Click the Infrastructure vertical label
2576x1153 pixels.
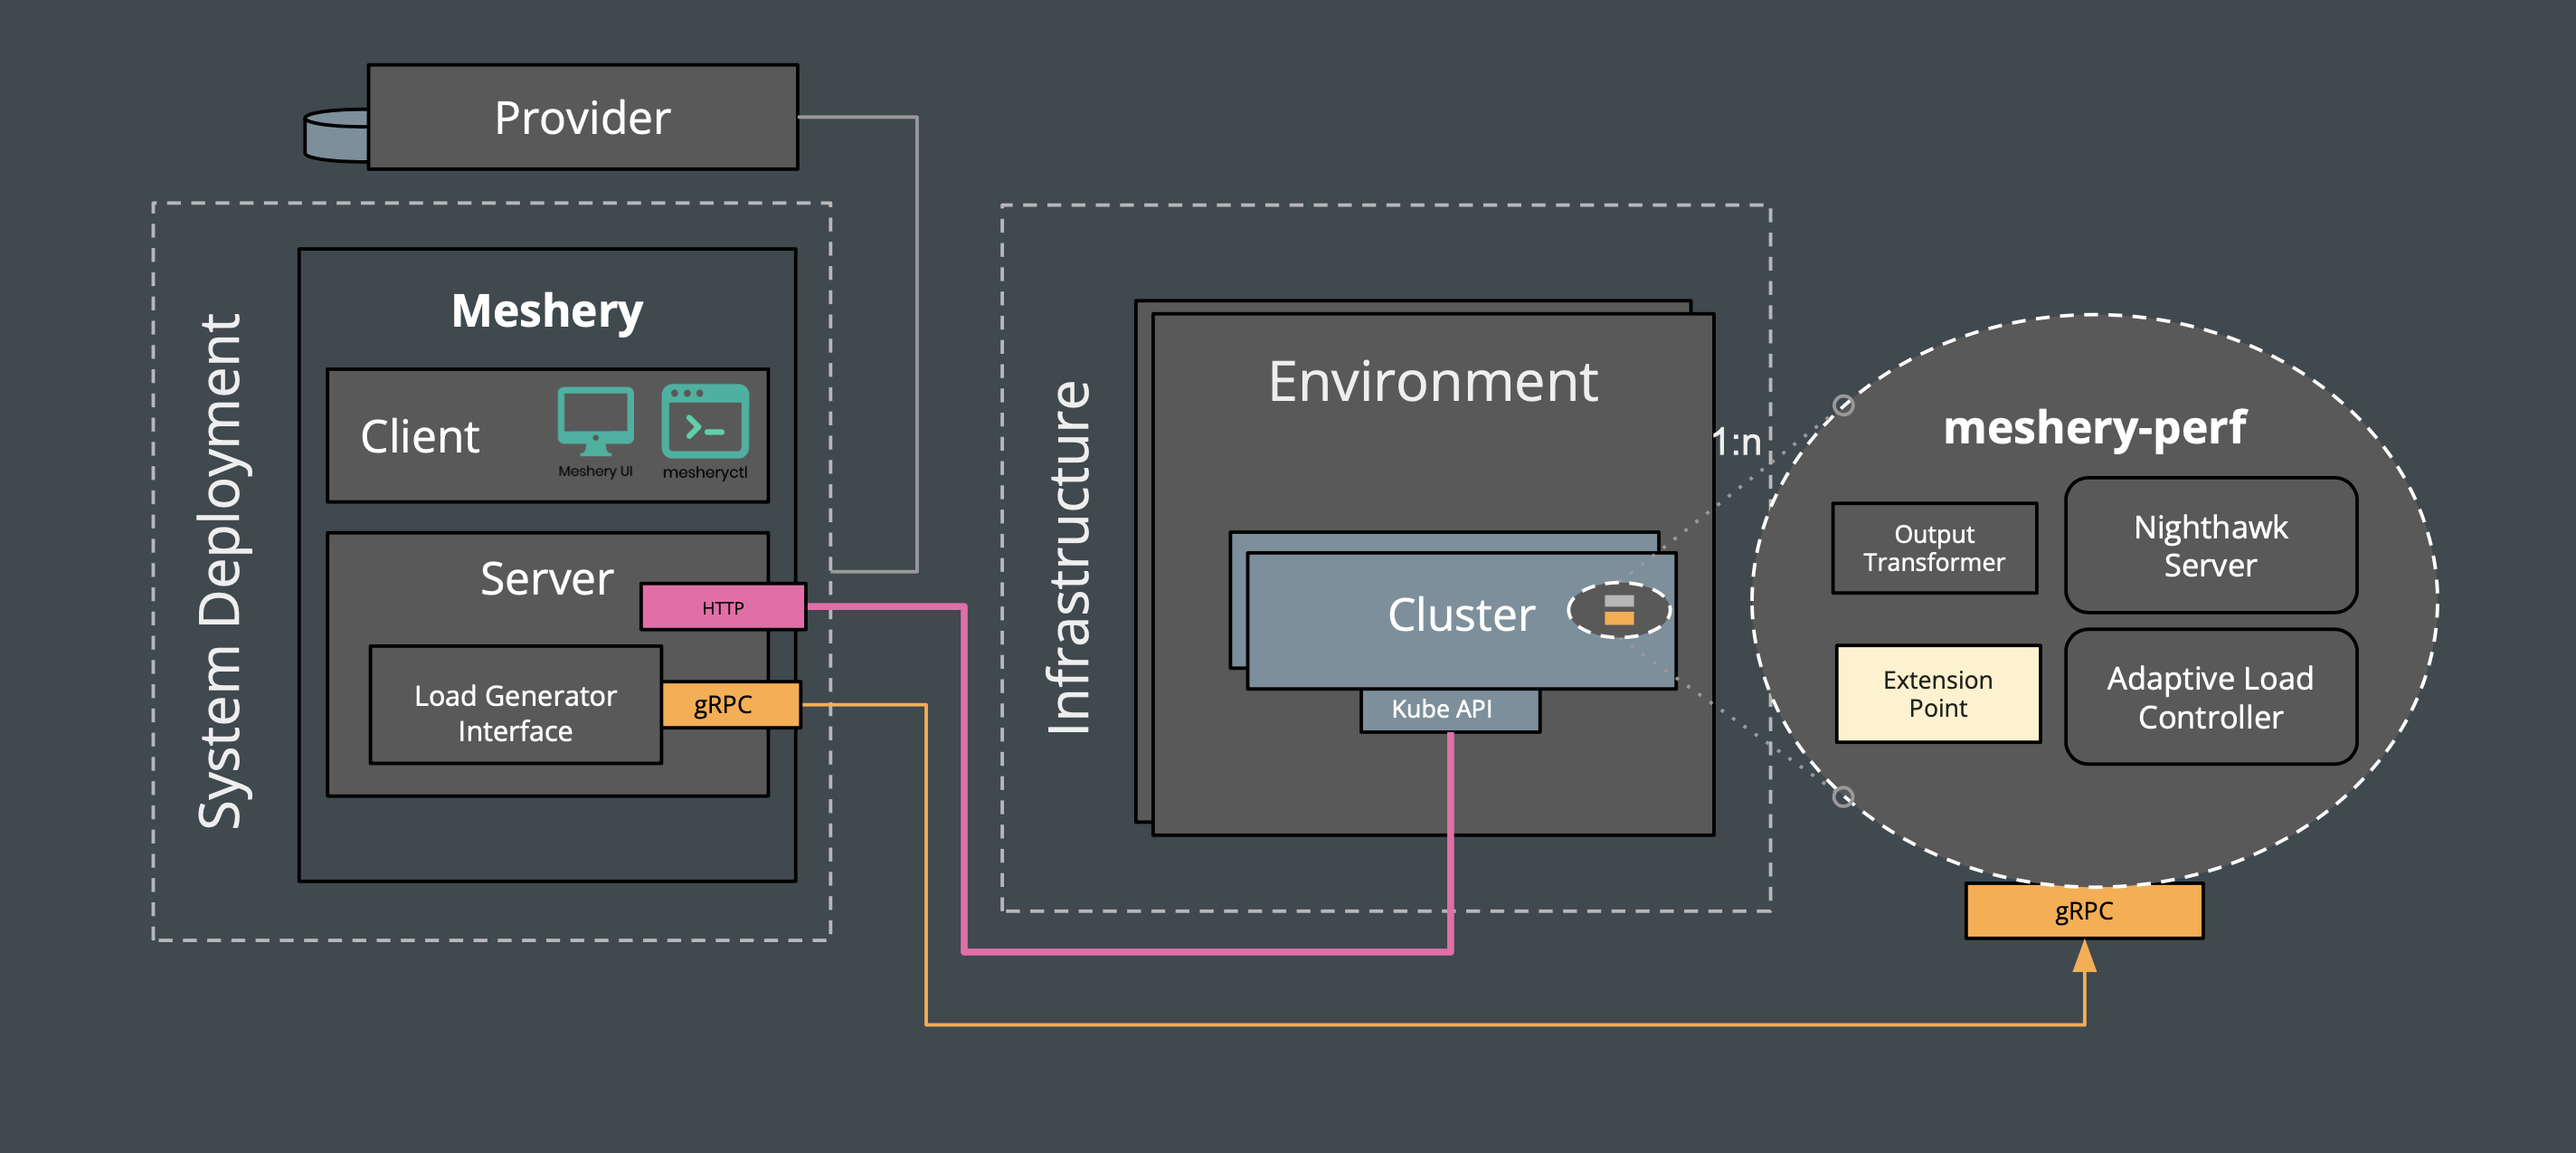[1069, 557]
